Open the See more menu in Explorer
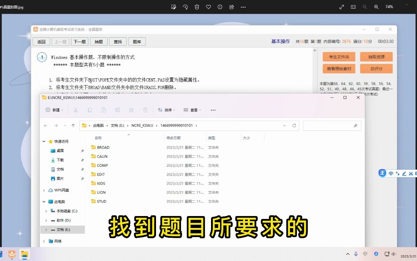This screenshot has height=261, width=417. (x=213, y=109)
